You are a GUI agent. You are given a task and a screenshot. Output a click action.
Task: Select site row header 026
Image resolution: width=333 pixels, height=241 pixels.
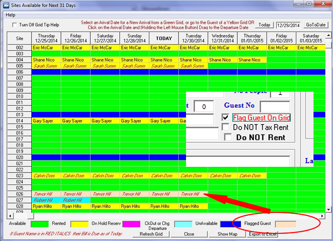(x=20, y=194)
